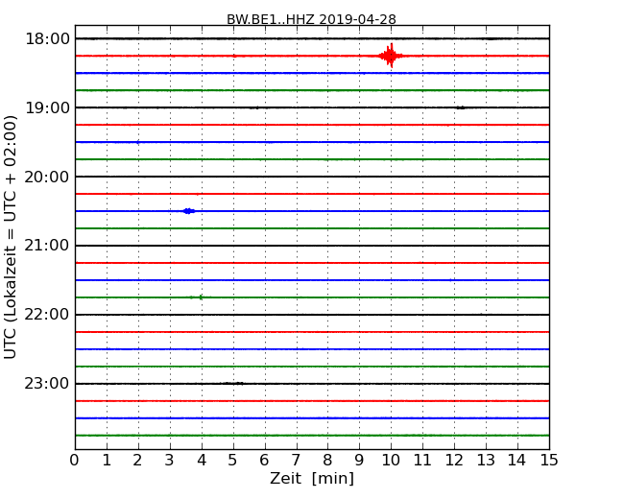
Task: Select the 20:00 time label
Action: click(x=47, y=177)
